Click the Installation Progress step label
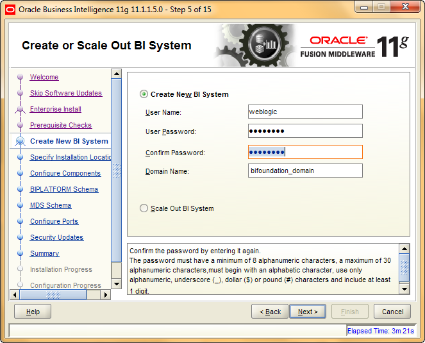 [x=61, y=269]
